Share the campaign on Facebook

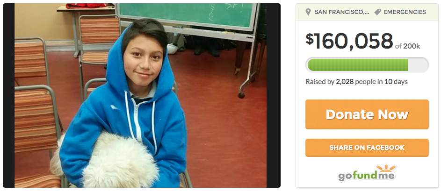367,148
